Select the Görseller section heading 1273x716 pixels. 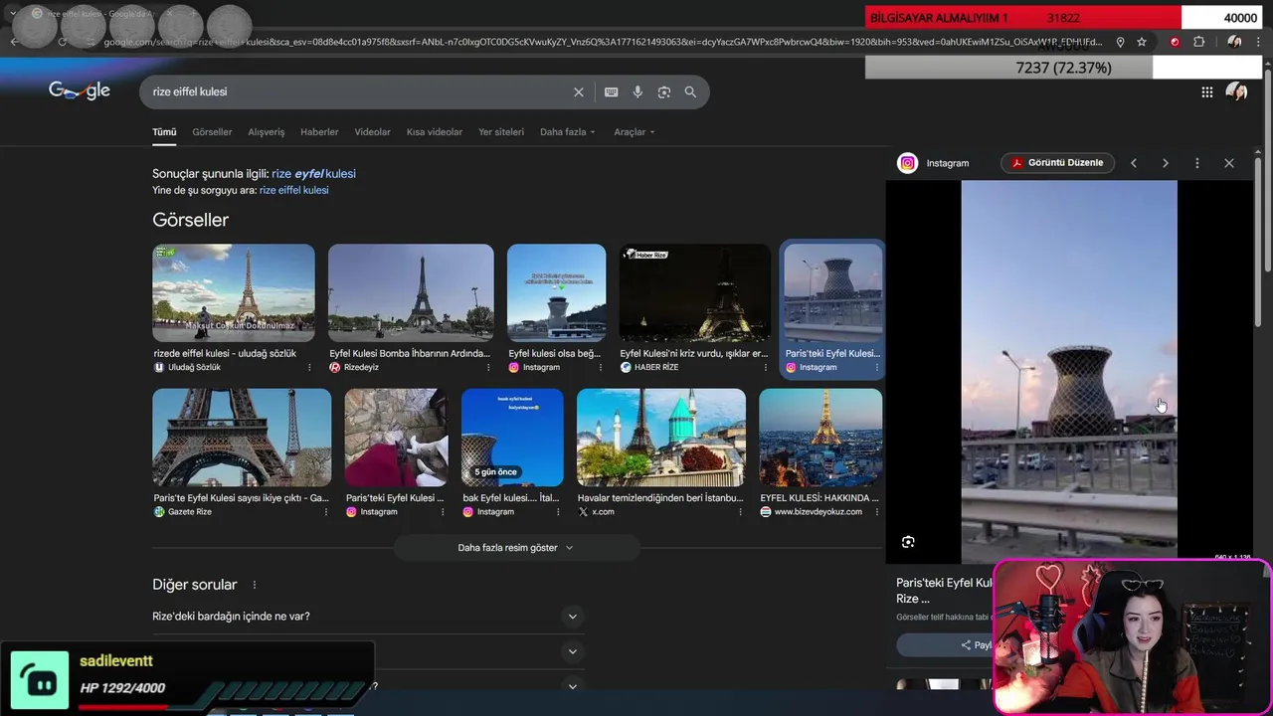(x=191, y=220)
